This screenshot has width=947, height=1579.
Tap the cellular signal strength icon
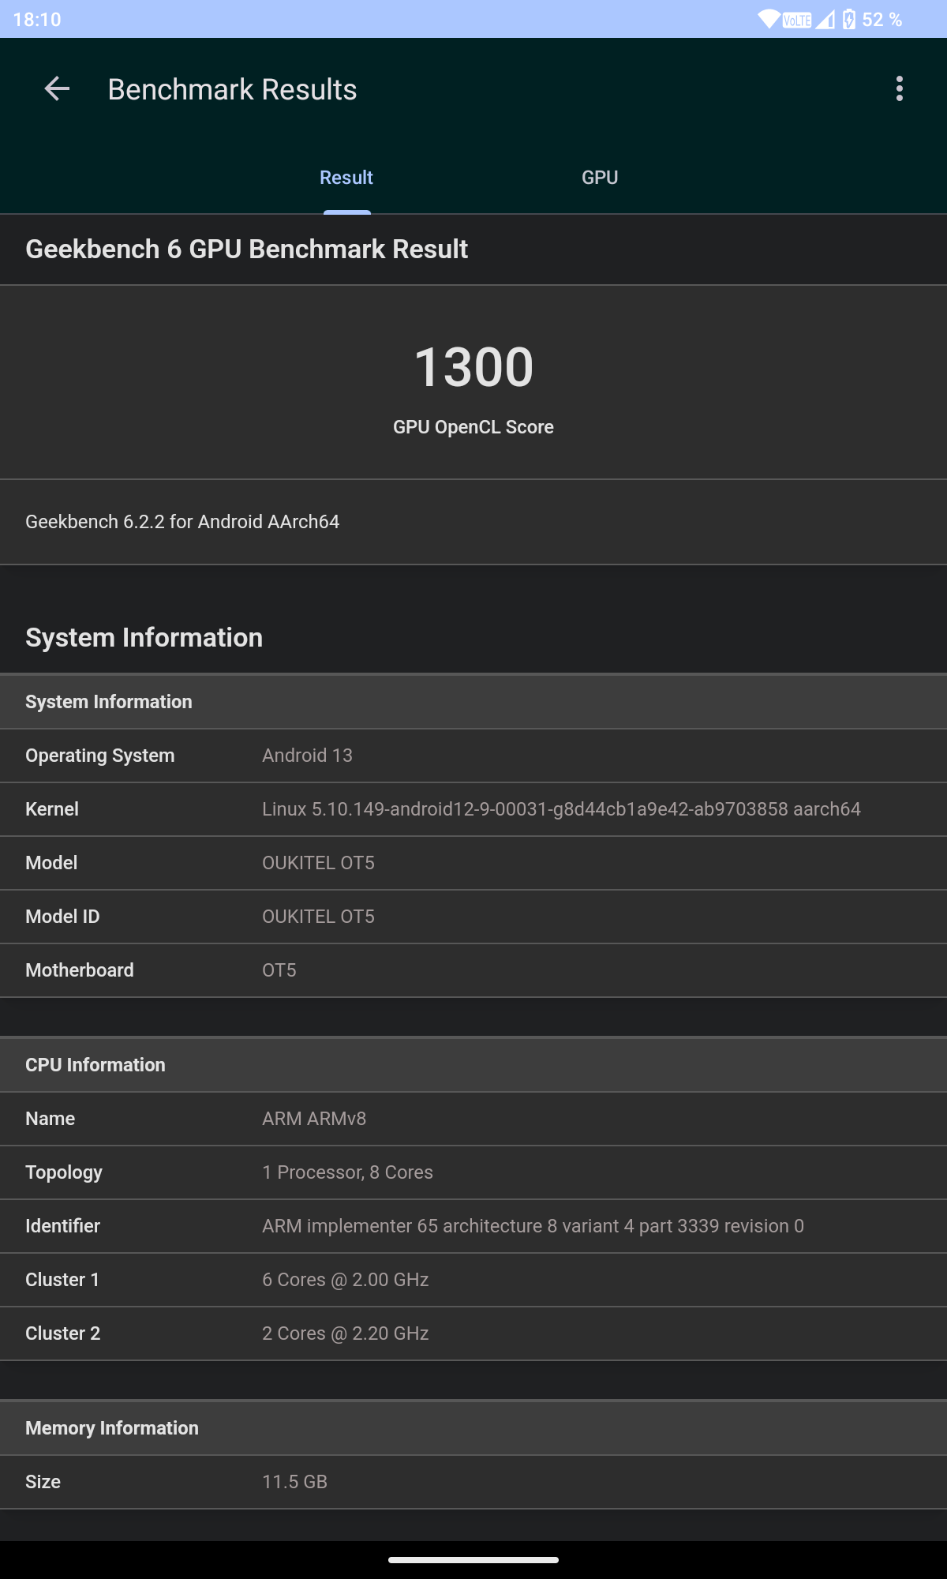point(825,19)
